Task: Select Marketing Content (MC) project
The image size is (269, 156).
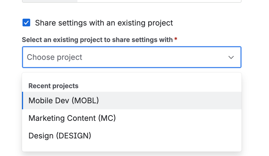Action: pos(72,118)
